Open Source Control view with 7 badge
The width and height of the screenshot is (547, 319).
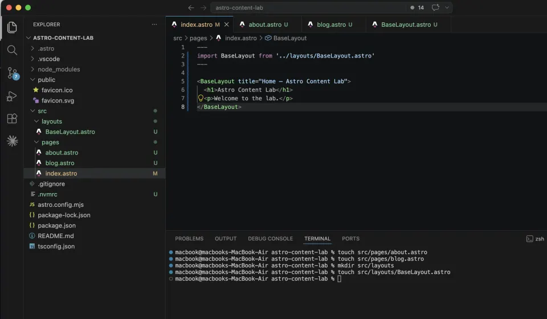pos(13,73)
